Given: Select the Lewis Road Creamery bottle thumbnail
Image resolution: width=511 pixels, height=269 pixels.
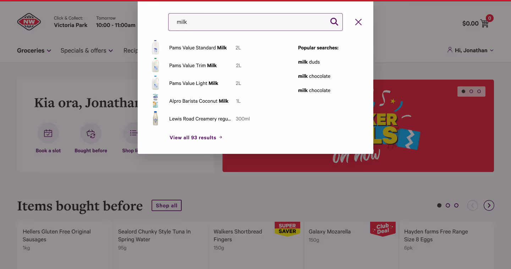Looking at the screenshot, I should coord(155,118).
